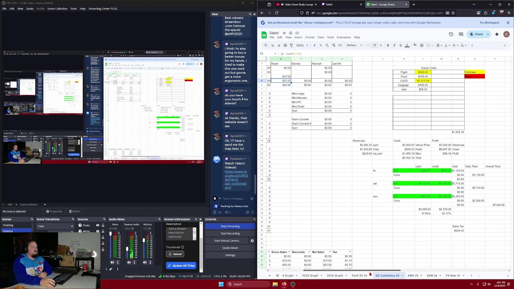The height and width of the screenshot is (289, 514).
Task: Open the GC Columbus 25 tab dropdown arrow
Action: tap(402, 276)
